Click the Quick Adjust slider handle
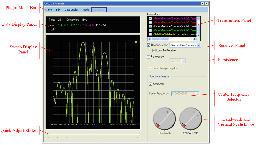 93,134
